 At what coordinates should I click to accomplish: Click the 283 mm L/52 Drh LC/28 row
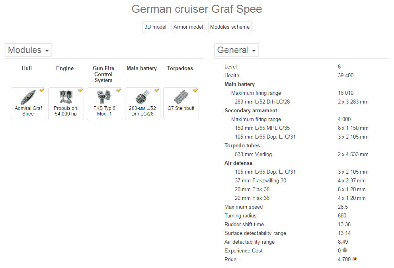(x=302, y=102)
